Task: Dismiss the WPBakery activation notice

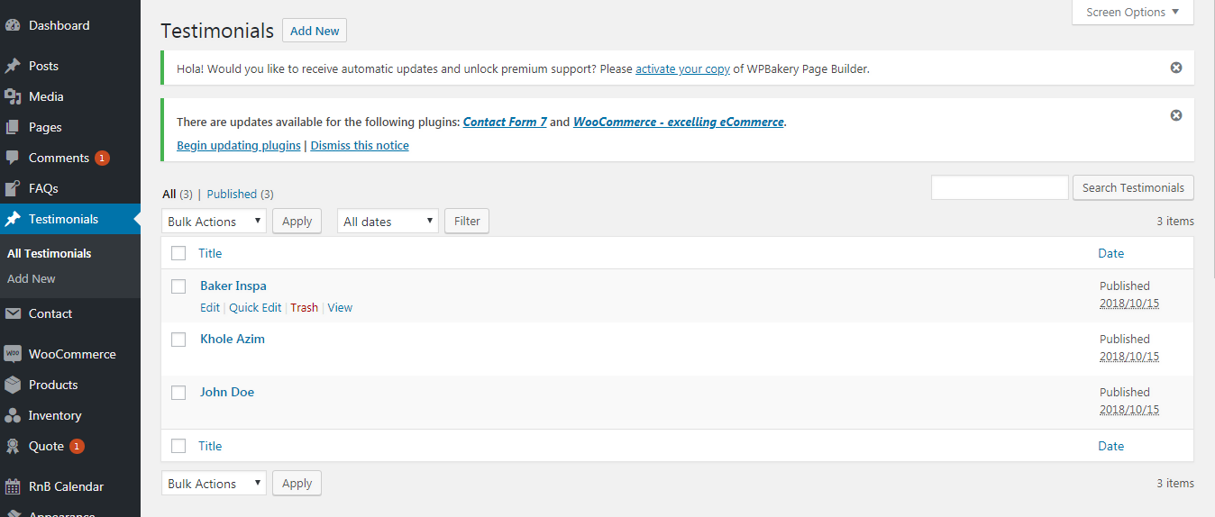Action: tap(1175, 68)
